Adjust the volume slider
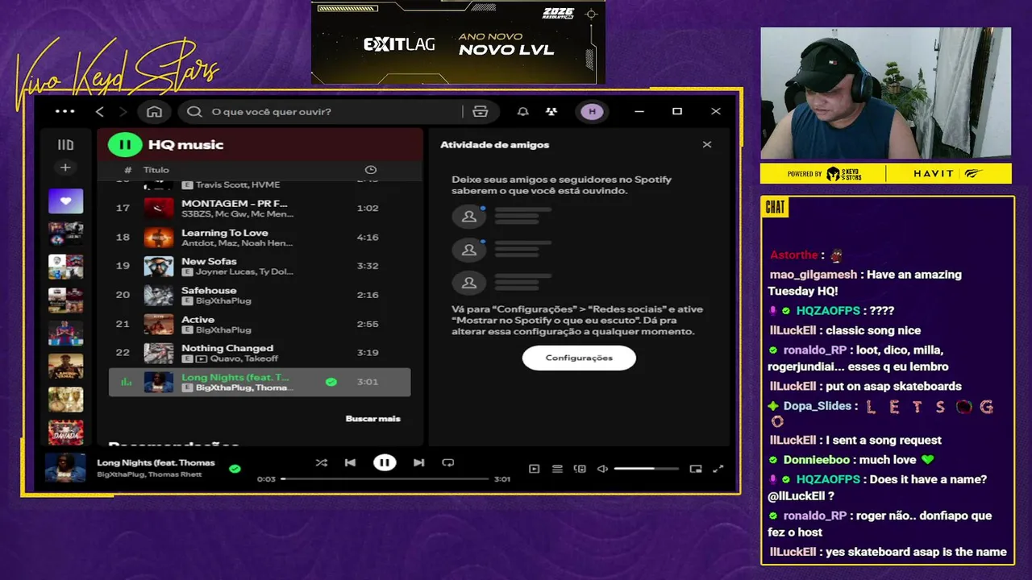 (x=646, y=469)
